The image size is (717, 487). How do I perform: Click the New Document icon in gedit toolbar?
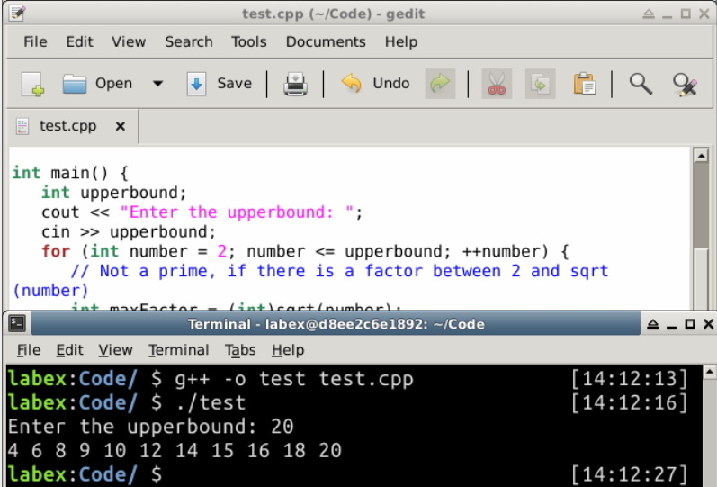pos(32,84)
